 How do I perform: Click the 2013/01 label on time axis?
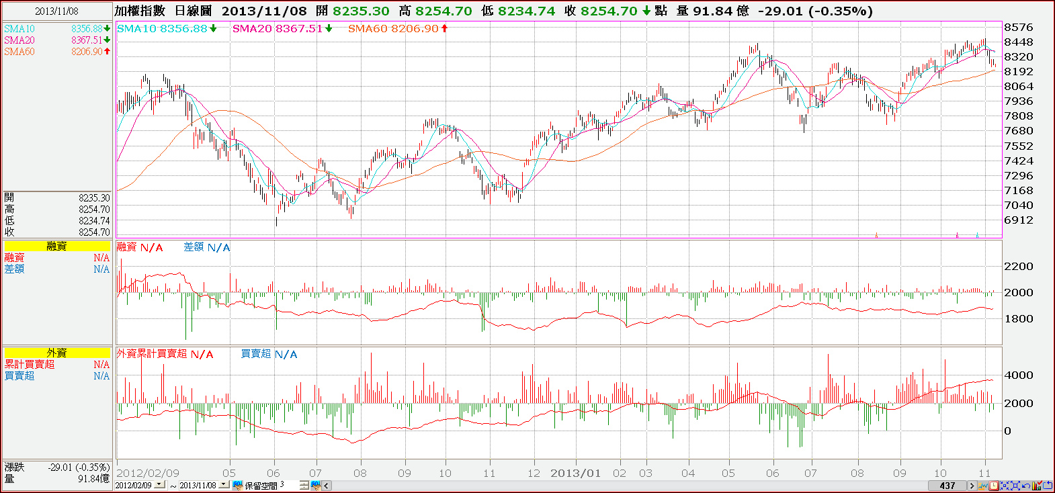[x=575, y=473]
